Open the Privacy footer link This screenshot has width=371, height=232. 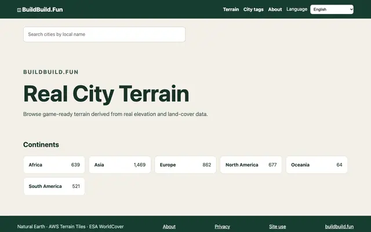[222, 227]
